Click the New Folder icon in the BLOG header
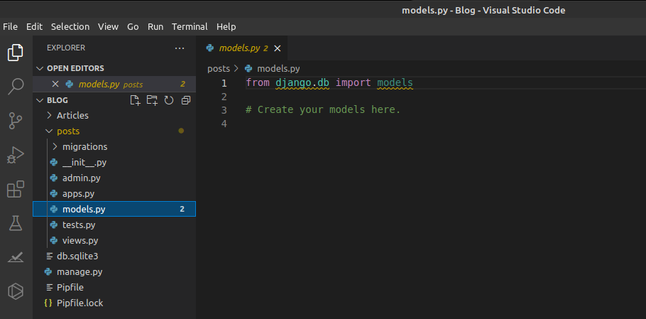This screenshot has height=319, width=646. [152, 100]
